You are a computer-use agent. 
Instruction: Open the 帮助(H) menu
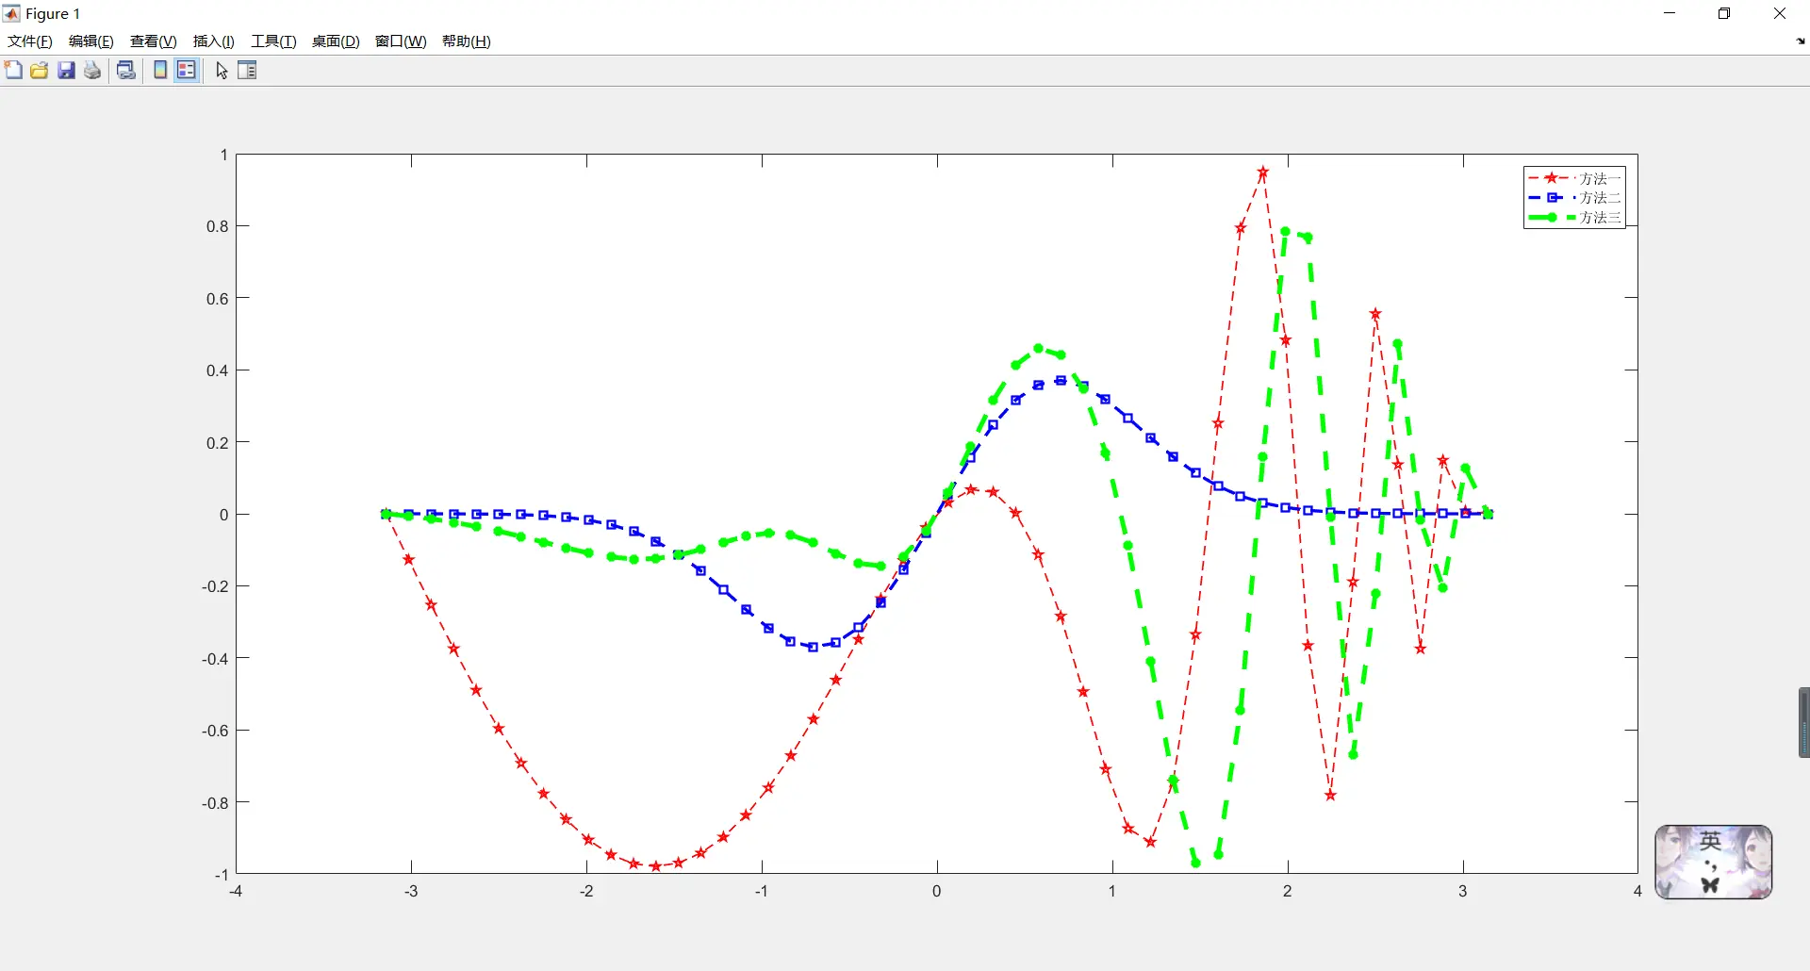click(x=467, y=41)
